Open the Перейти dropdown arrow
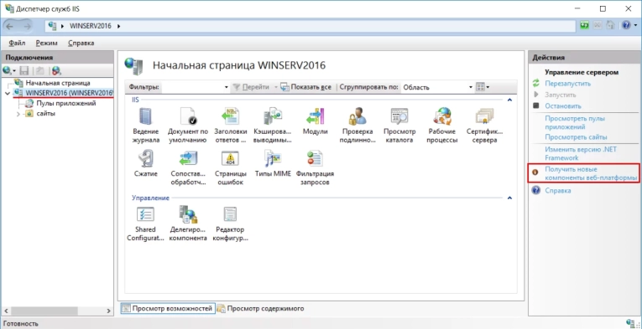 tap(276, 87)
